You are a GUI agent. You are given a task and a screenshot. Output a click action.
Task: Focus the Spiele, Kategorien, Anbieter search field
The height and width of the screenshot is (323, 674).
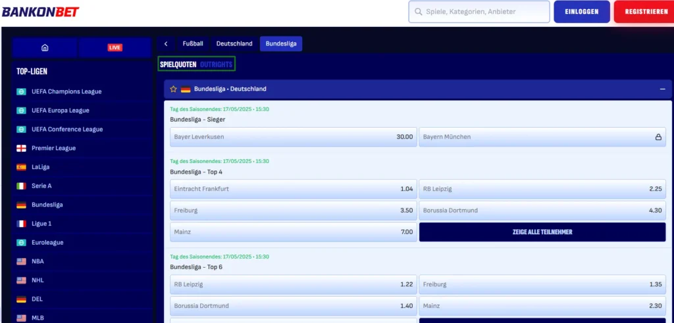tap(479, 12)
